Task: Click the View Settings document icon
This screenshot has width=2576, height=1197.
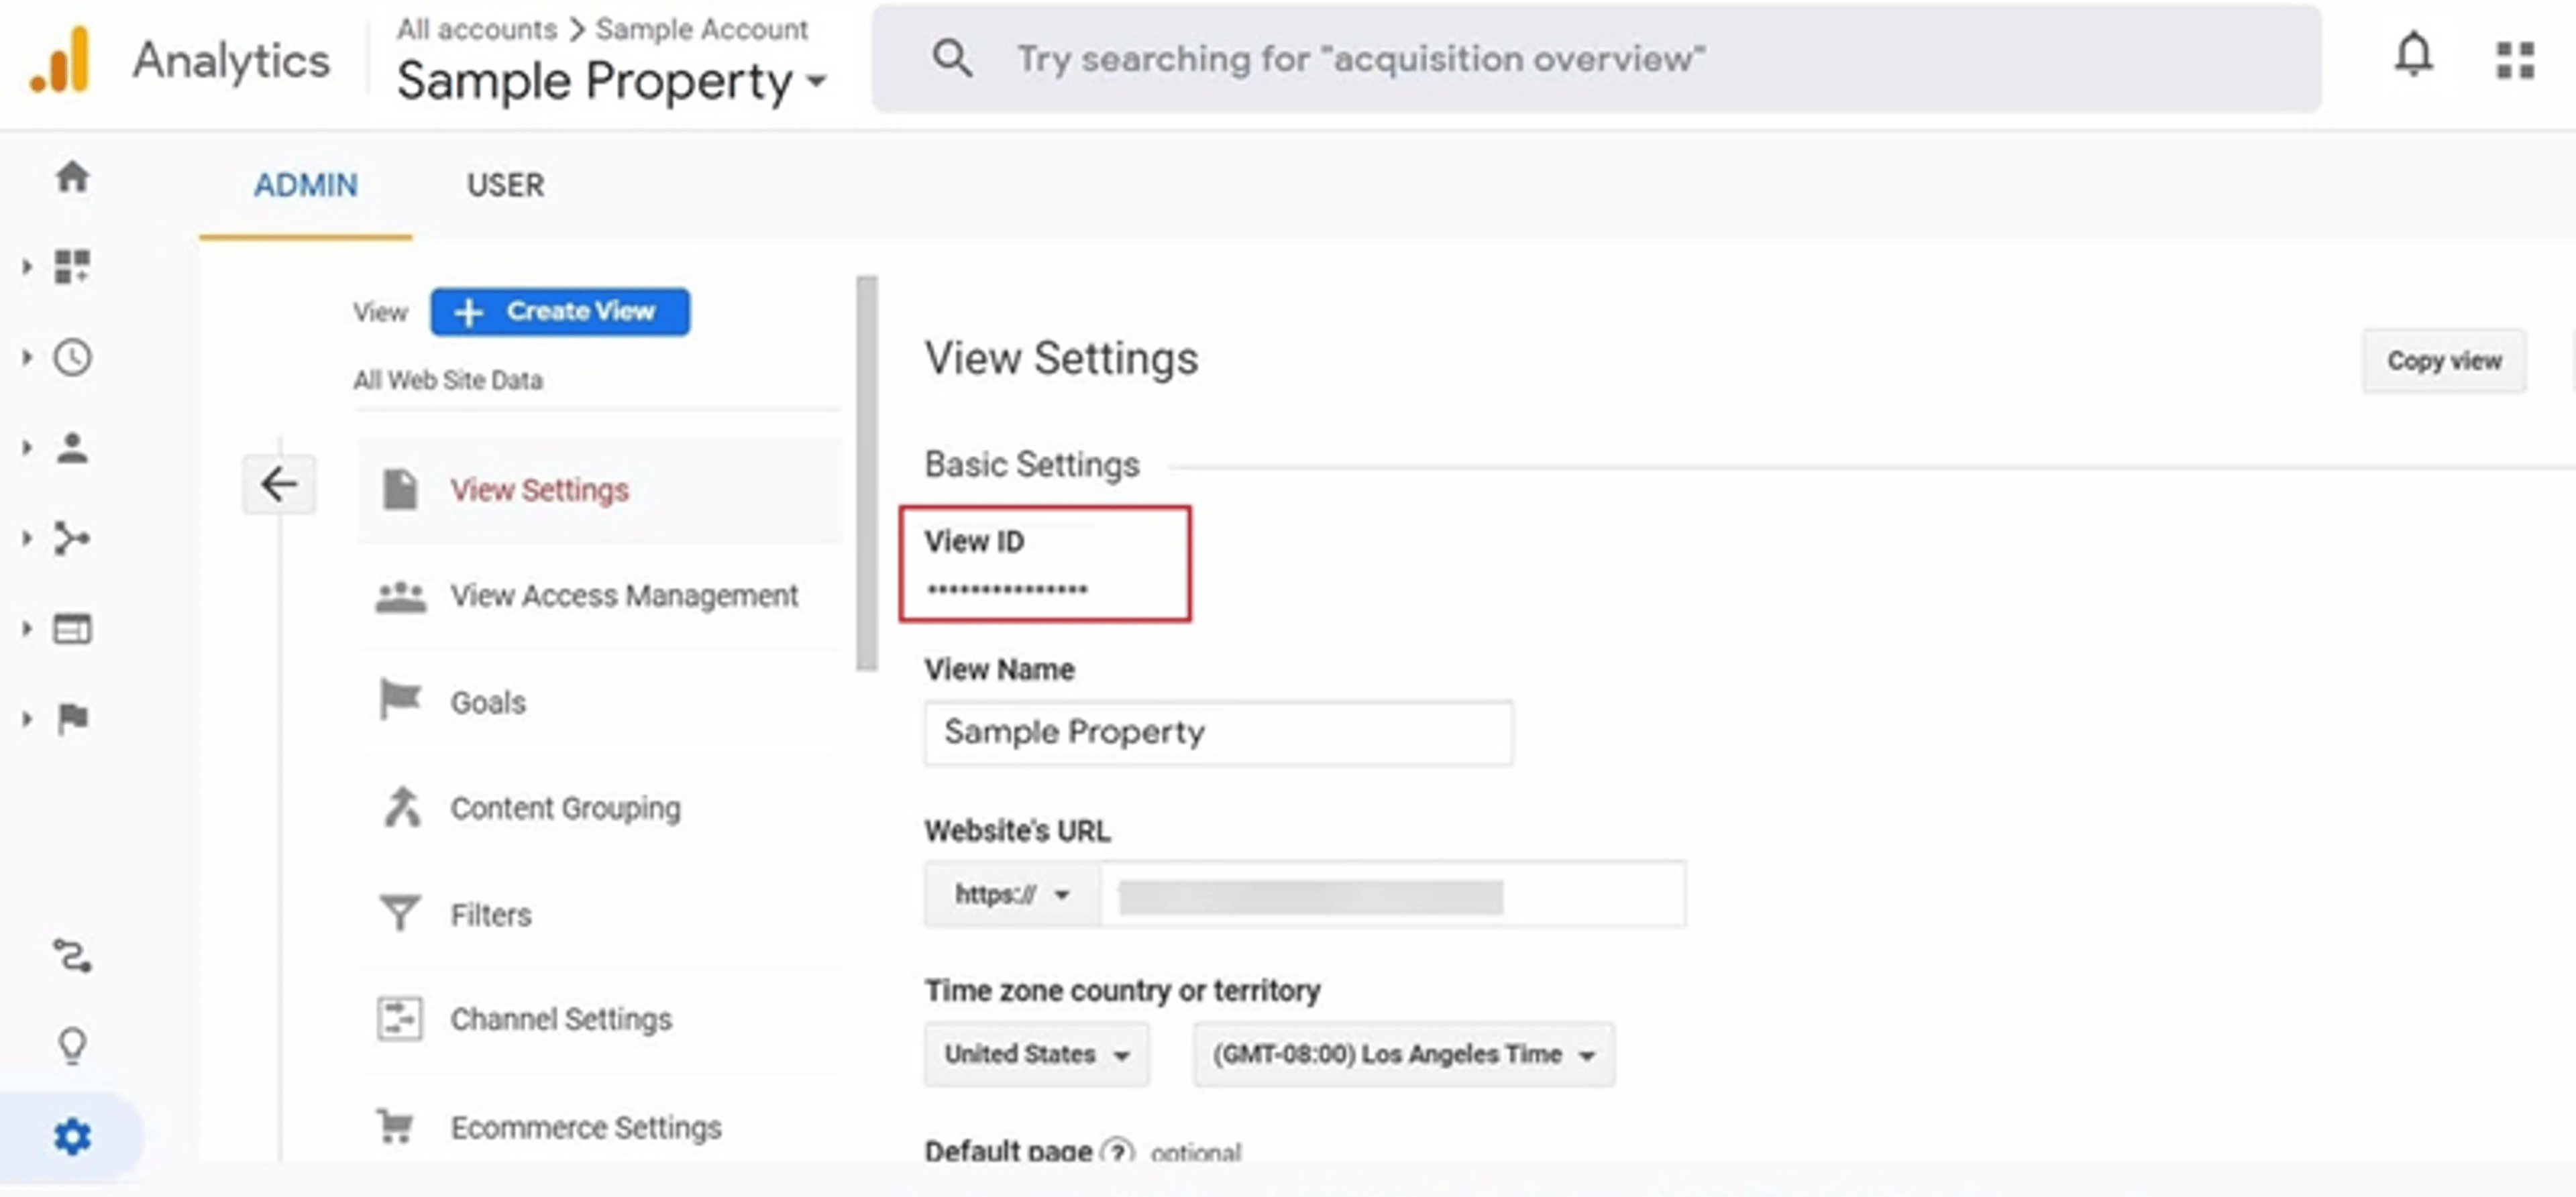Action: 400,489
